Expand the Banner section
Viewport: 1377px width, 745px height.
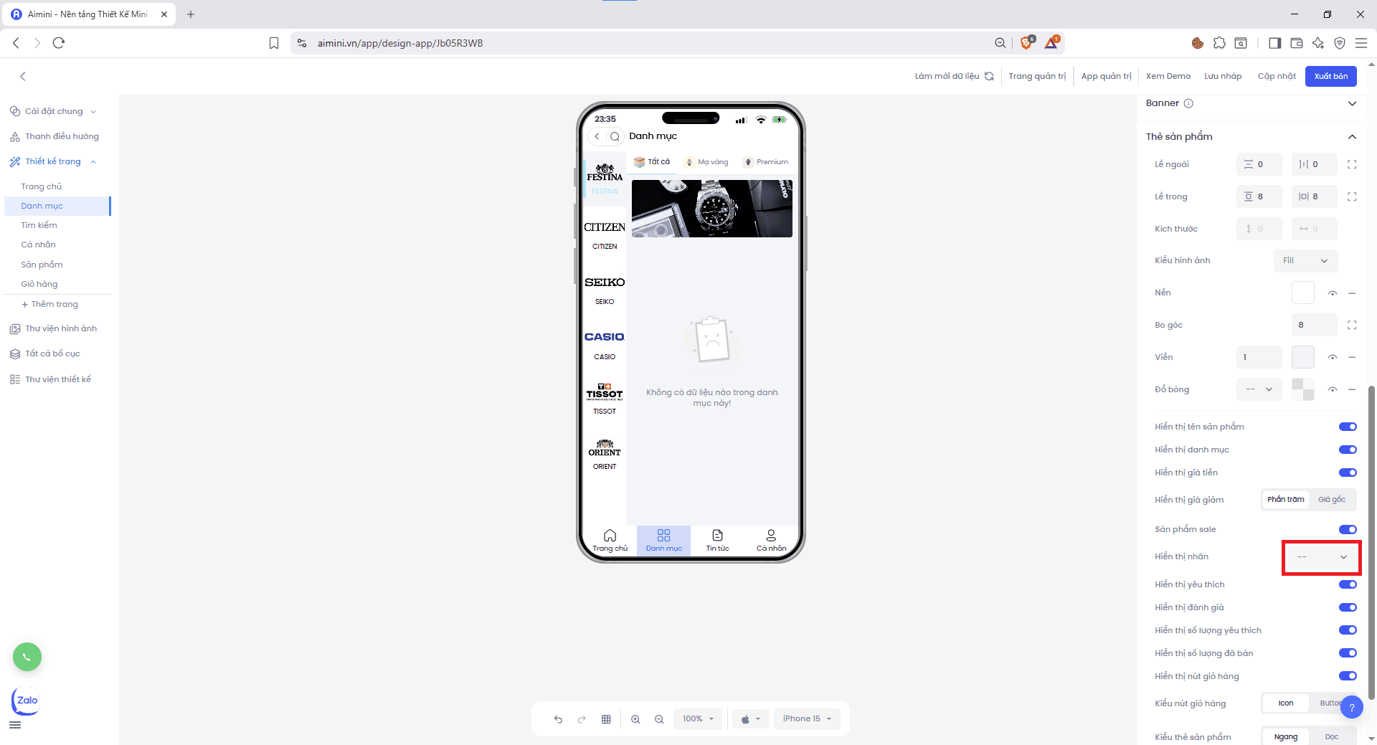point(1352,103)
